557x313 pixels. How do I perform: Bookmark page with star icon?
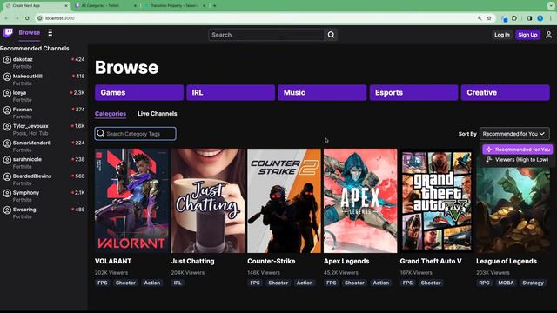489,18
